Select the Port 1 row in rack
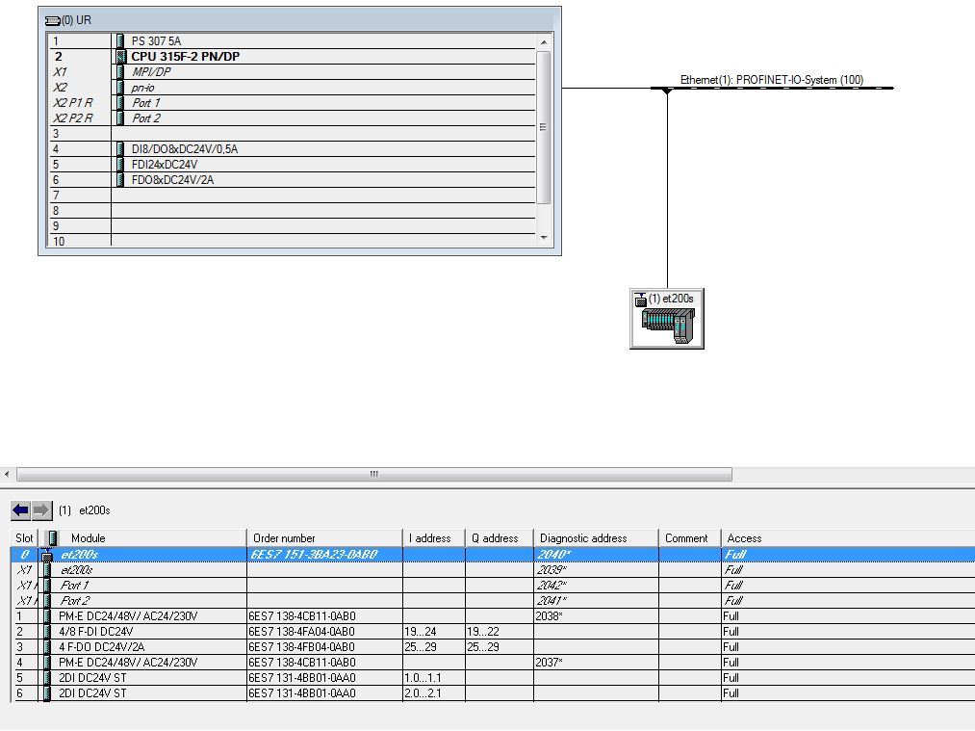 tap(293, 103)
